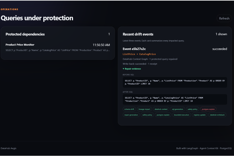Screen dimensions: 234x156
Task: Click the Write-back succeeded receipt line
Action: pyautogui.click(x=140, y=64)
